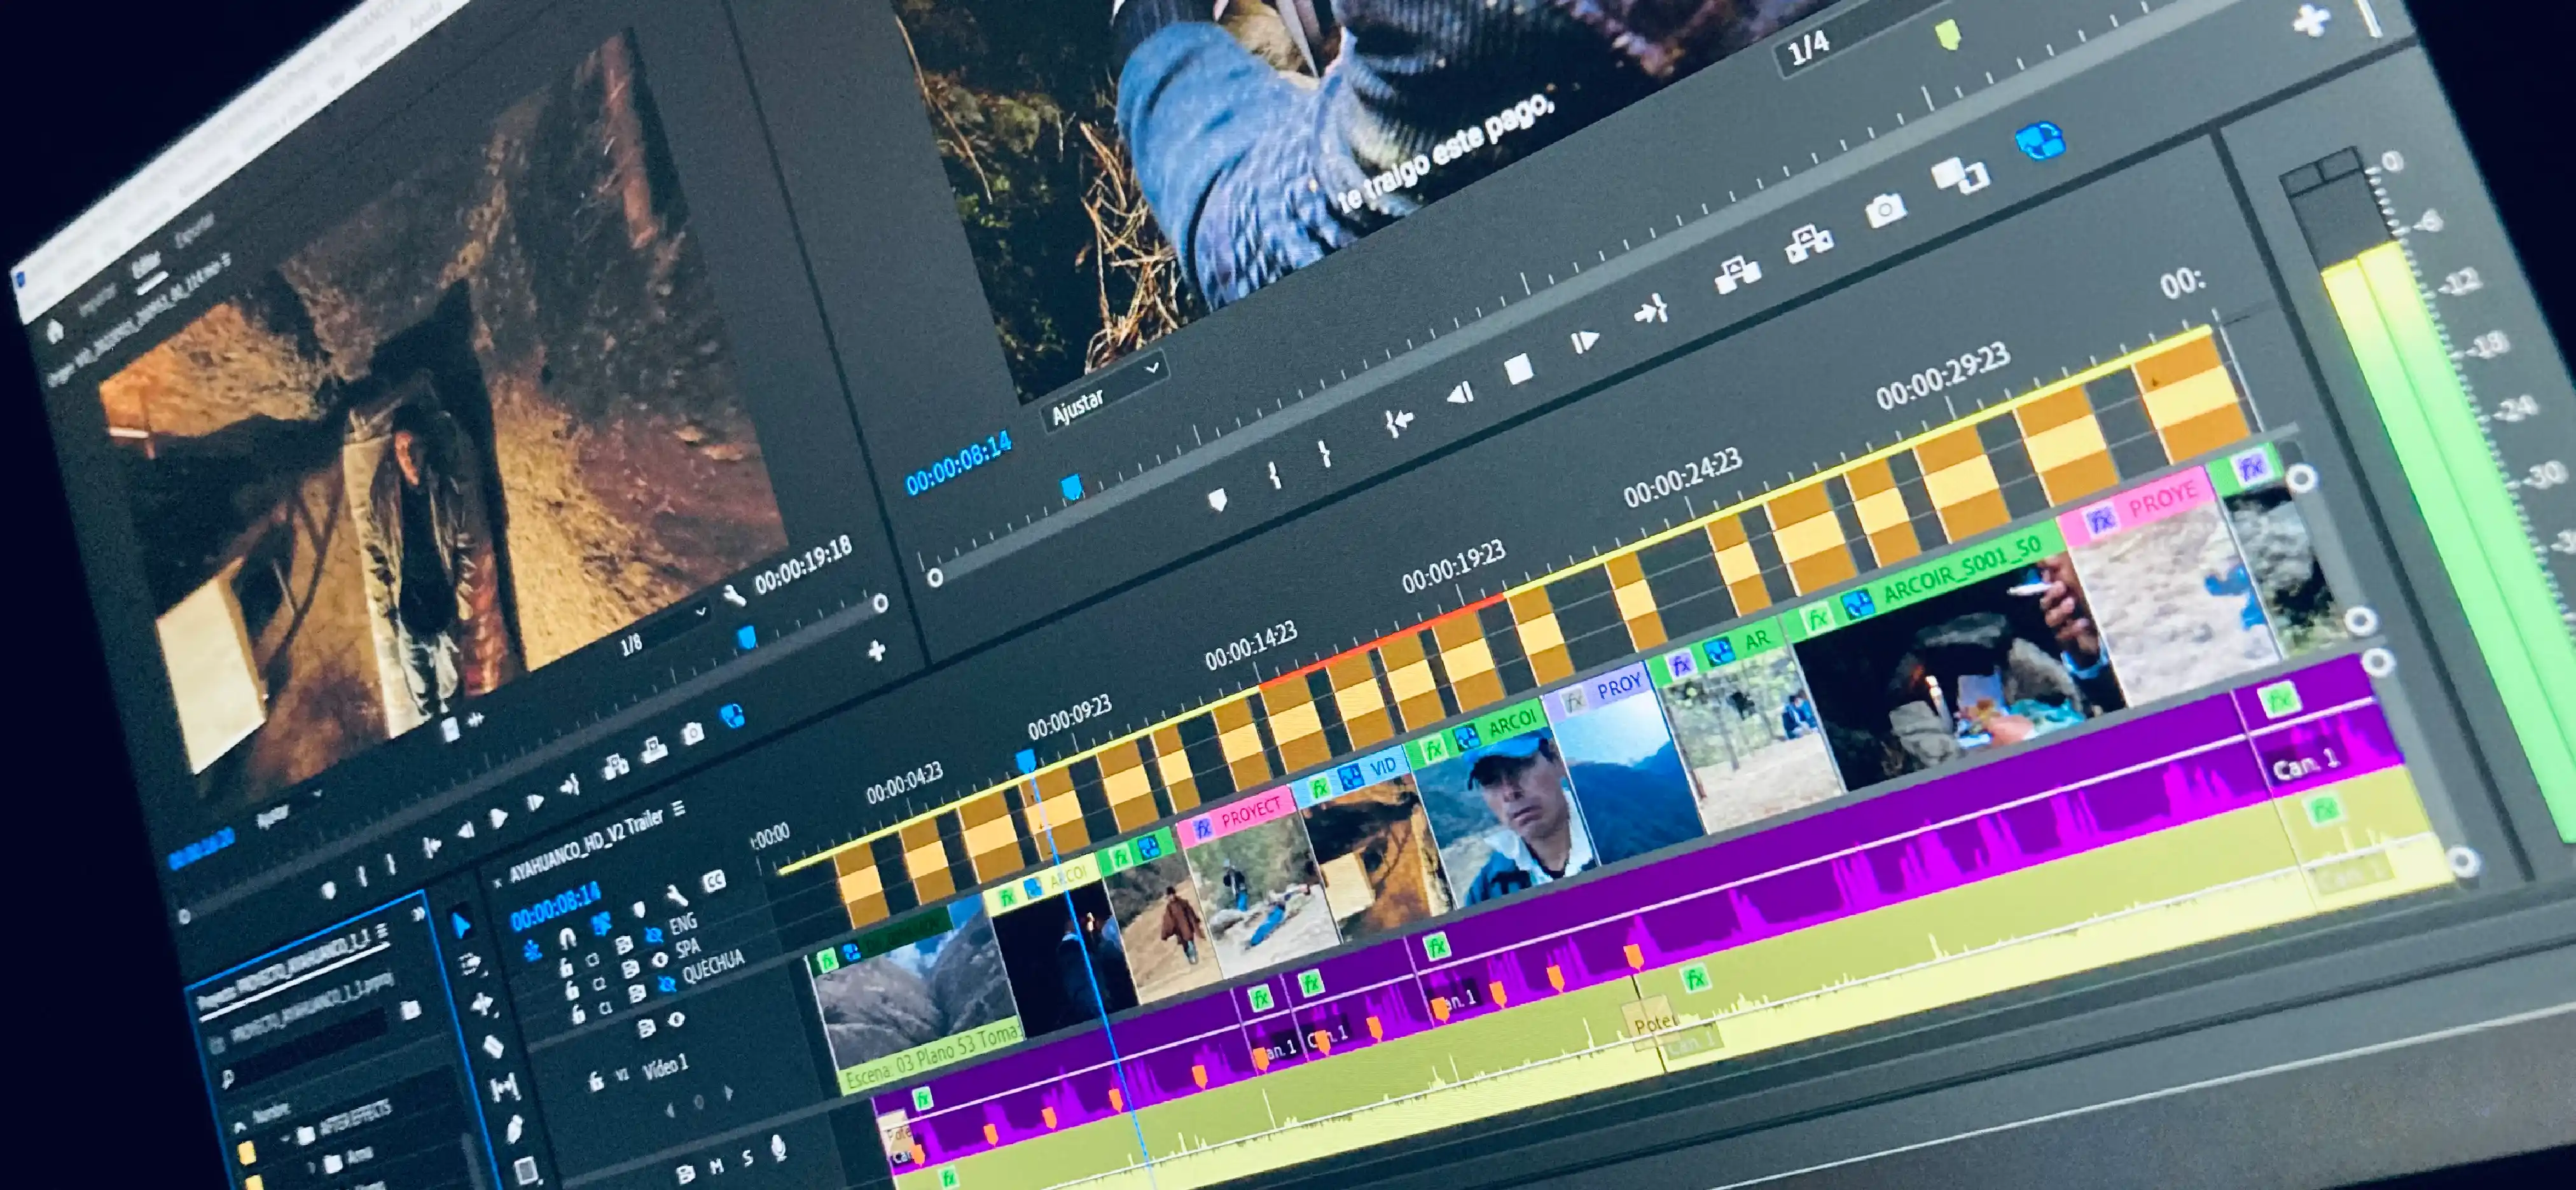
Task: Click drag-video-only filmstrip icon in Source Monitor
Action: click(450, 730)
